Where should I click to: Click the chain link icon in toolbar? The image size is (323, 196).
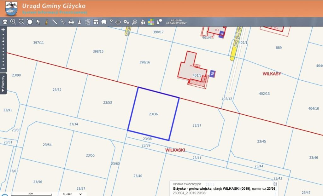coord(63,22)
